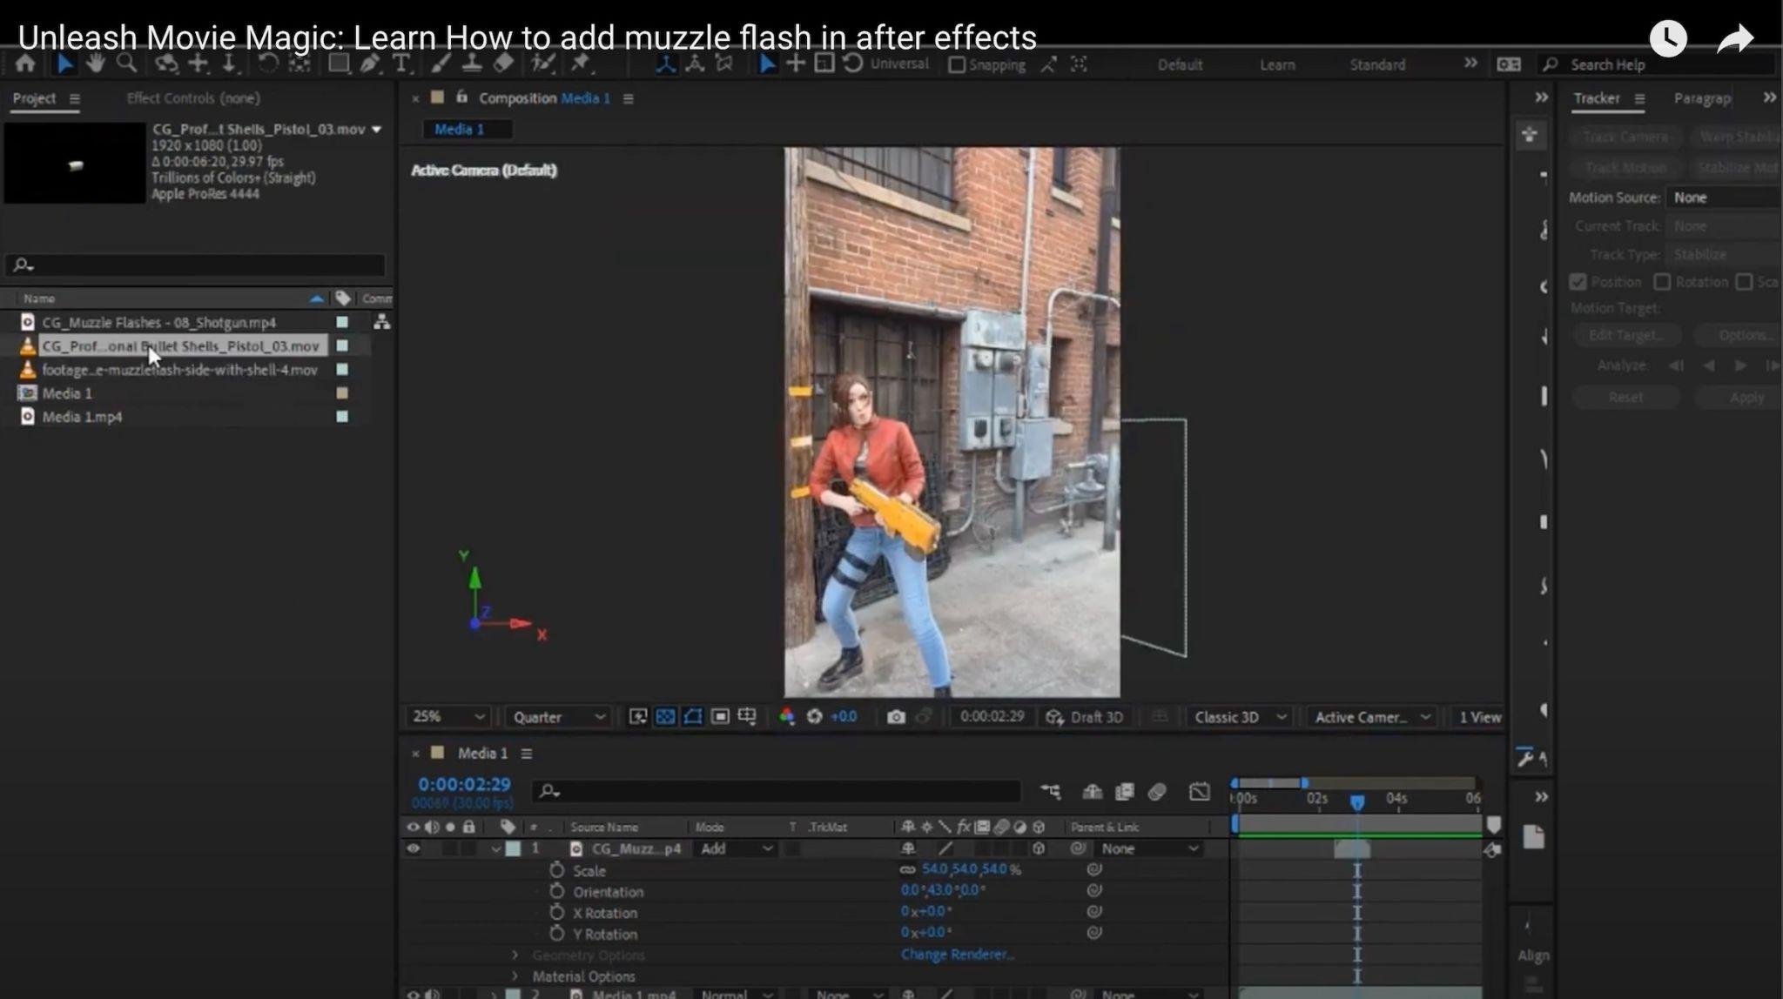Toggle the Draft 3D button
The image size is (1783, 999).
(x=1086, y=717)
